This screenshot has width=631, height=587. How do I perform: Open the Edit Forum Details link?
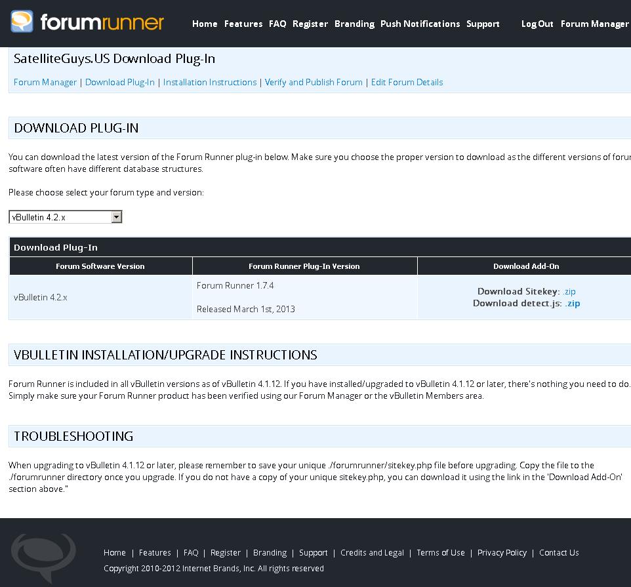(x=407, y=82)
